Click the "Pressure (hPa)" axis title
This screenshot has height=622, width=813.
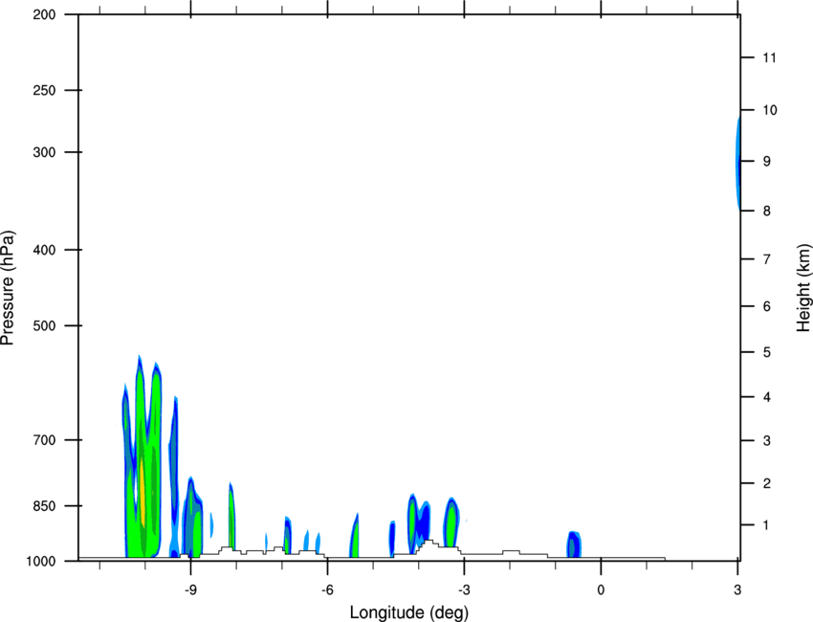coord(8,288)
